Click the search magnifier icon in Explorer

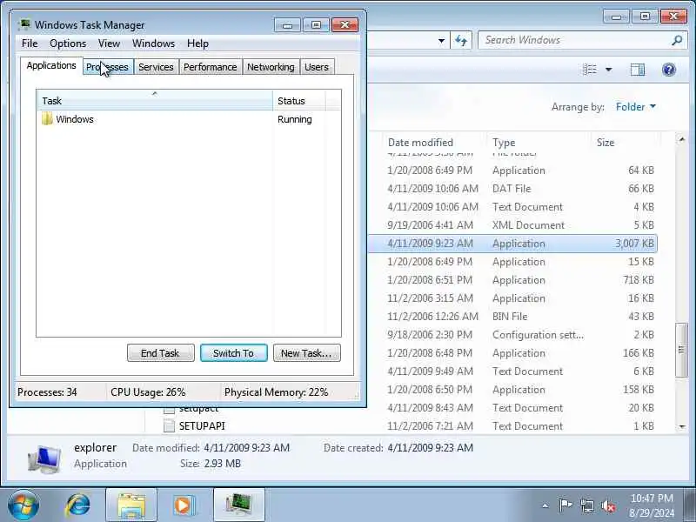tap(677, 40)
